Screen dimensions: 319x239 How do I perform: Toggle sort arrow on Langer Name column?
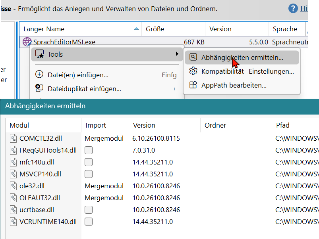(x=136, y=29)
